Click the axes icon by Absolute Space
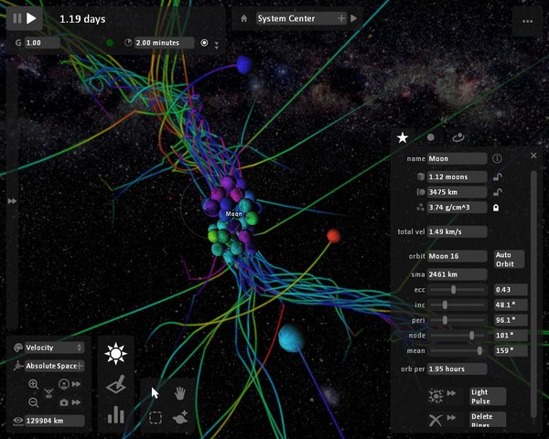The height and width of the screenshot is (439, 549). click(x=17, y=366)
